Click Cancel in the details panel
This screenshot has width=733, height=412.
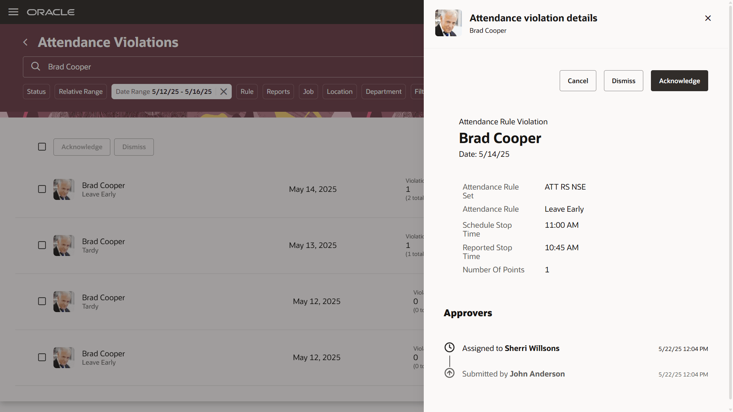(578, 81)
